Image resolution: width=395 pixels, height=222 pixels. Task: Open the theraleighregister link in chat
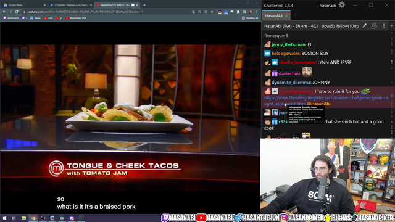[x=326, y=101]
